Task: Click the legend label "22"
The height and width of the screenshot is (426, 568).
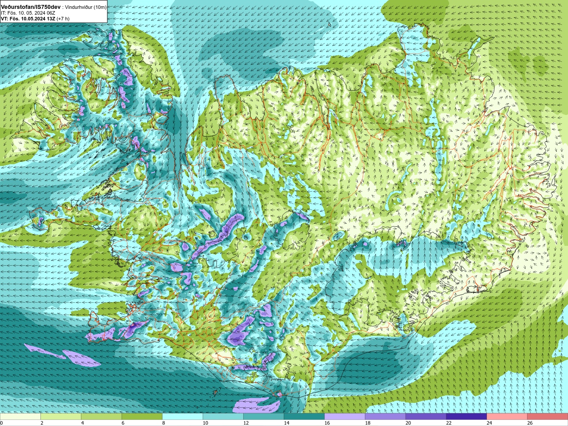Action: point(449,423)
